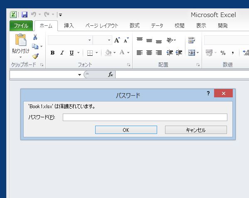The image size is (249, 198).
Task: Click the Align Text Left icon
Action: (x=140, y=52)
